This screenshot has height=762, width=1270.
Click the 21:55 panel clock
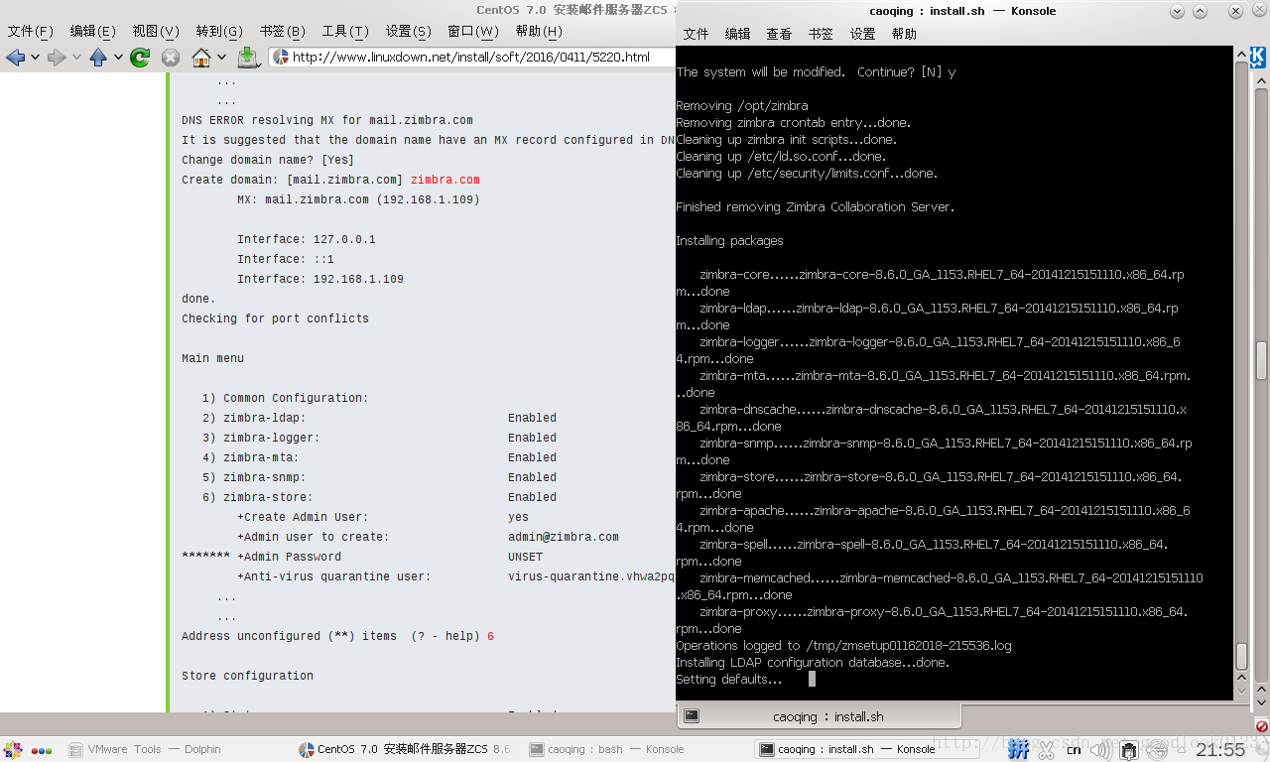(x=1219, y=750)
